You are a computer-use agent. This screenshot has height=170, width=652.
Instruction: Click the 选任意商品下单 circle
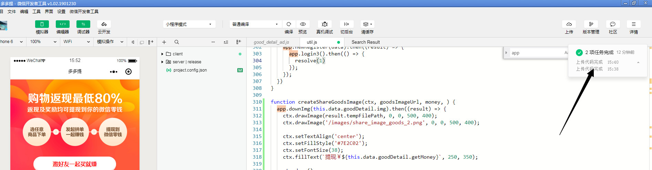(37, 132)
